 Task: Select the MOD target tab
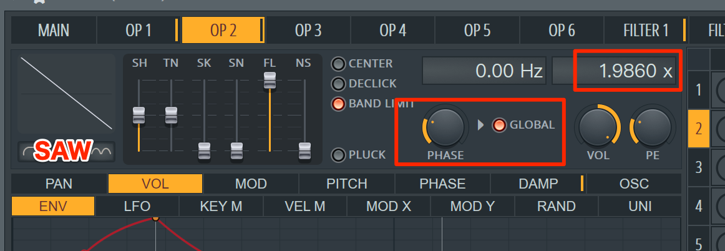point(251,184)
